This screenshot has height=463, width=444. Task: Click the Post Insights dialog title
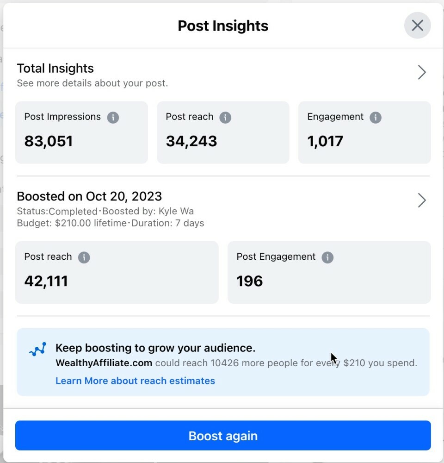click(x=223, y=26)
